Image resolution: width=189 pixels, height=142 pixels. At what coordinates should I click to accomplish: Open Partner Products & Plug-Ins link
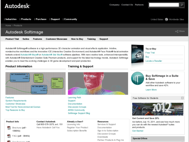point(111,140)
